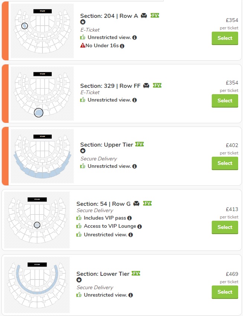Screen dimensions: 243x316
Task: Open the Upper Tier highlighted seating map
Action: (x=42, y=156)
